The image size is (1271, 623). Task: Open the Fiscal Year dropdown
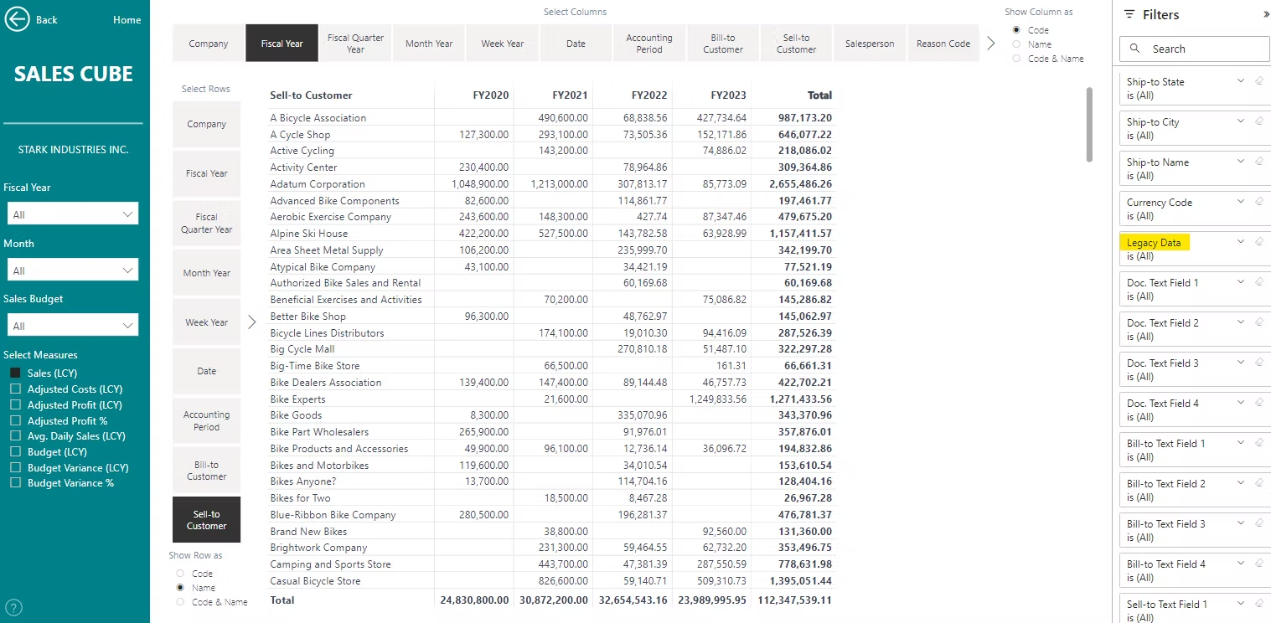(72, 214)
